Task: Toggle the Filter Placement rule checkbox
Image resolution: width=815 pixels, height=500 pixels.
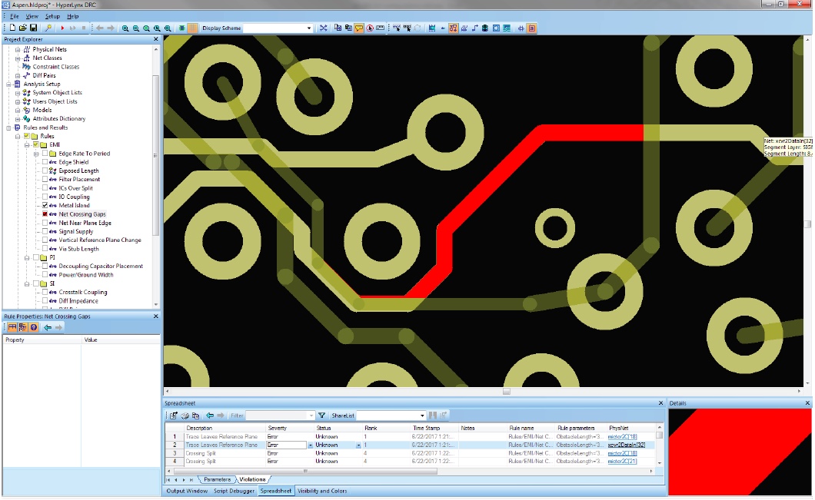Action: [x=45, y=179]
